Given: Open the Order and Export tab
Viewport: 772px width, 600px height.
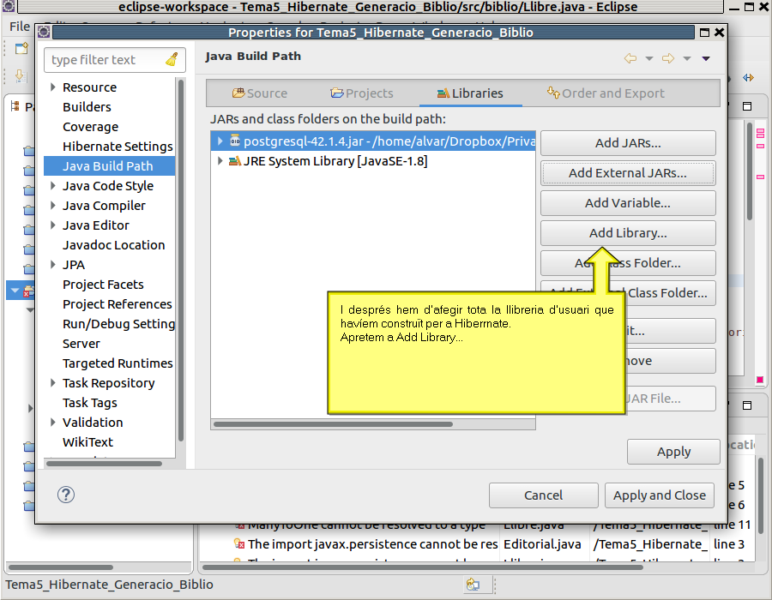Looking at the screenshot, I should [x=606, y=93].
